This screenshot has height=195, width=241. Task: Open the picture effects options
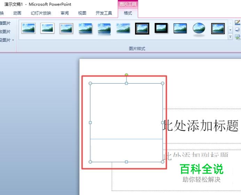coord(238,29)
